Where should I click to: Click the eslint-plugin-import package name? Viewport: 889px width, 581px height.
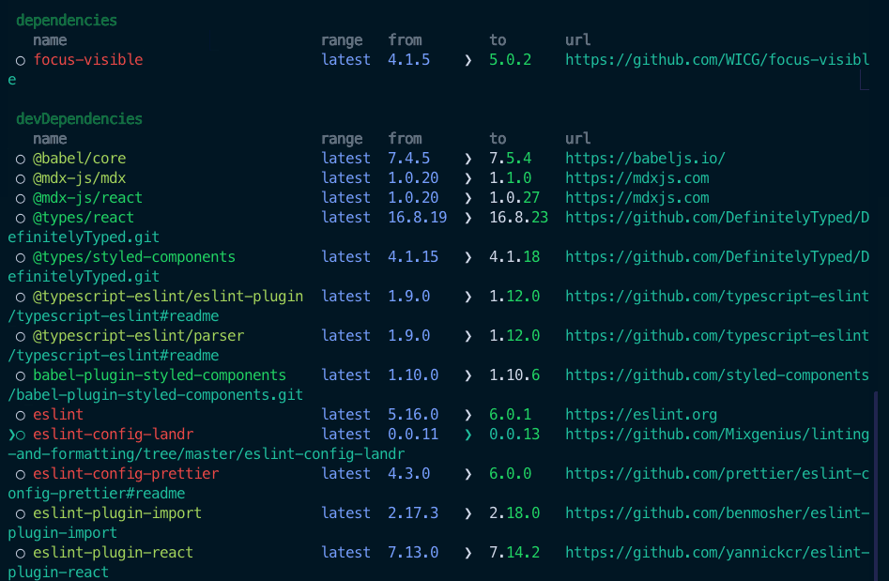(117, 513)
